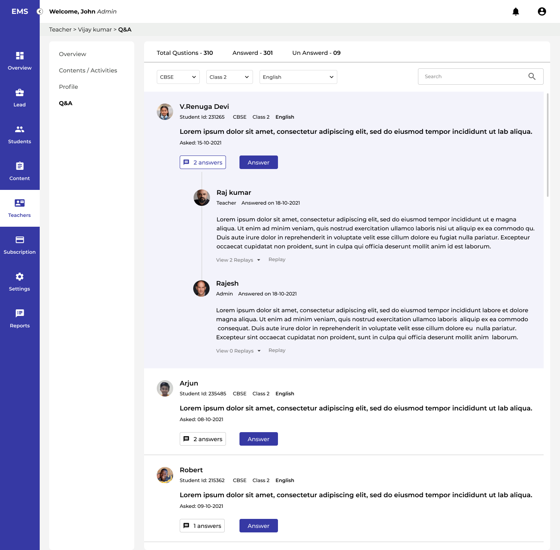Viewport: 560px width, 550px height.
Task: Click comment icon in Robert's answers button
Action: pyautogui.click(x=186, y=525)
